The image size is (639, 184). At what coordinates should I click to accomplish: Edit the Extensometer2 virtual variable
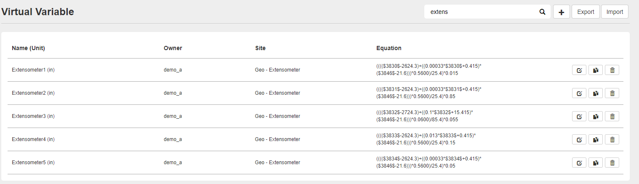pos(579,93)
